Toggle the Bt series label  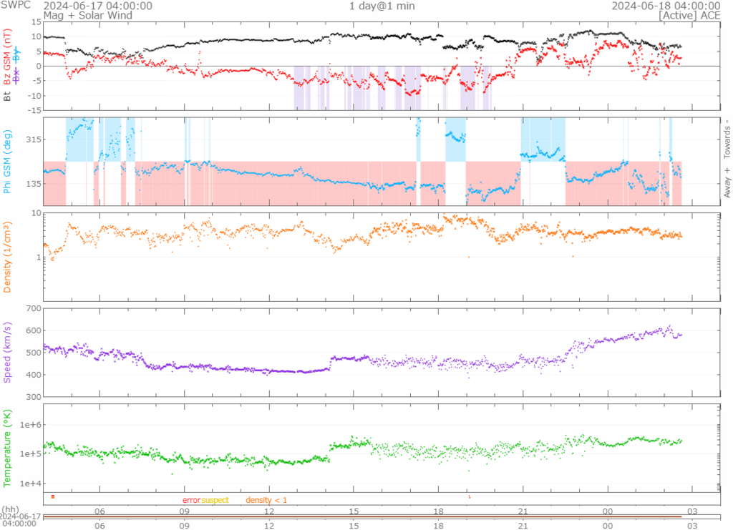tap(7, 95)
